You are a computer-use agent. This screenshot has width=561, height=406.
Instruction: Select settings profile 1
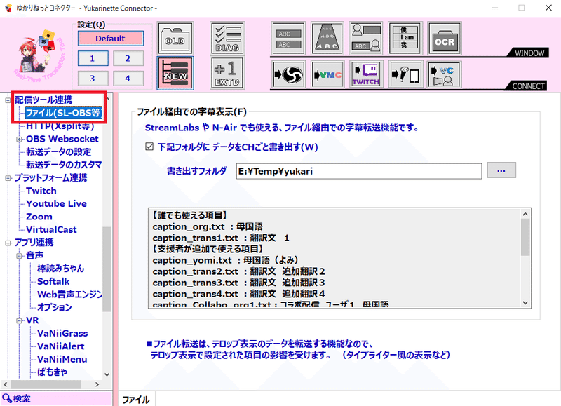coord(93,58)
